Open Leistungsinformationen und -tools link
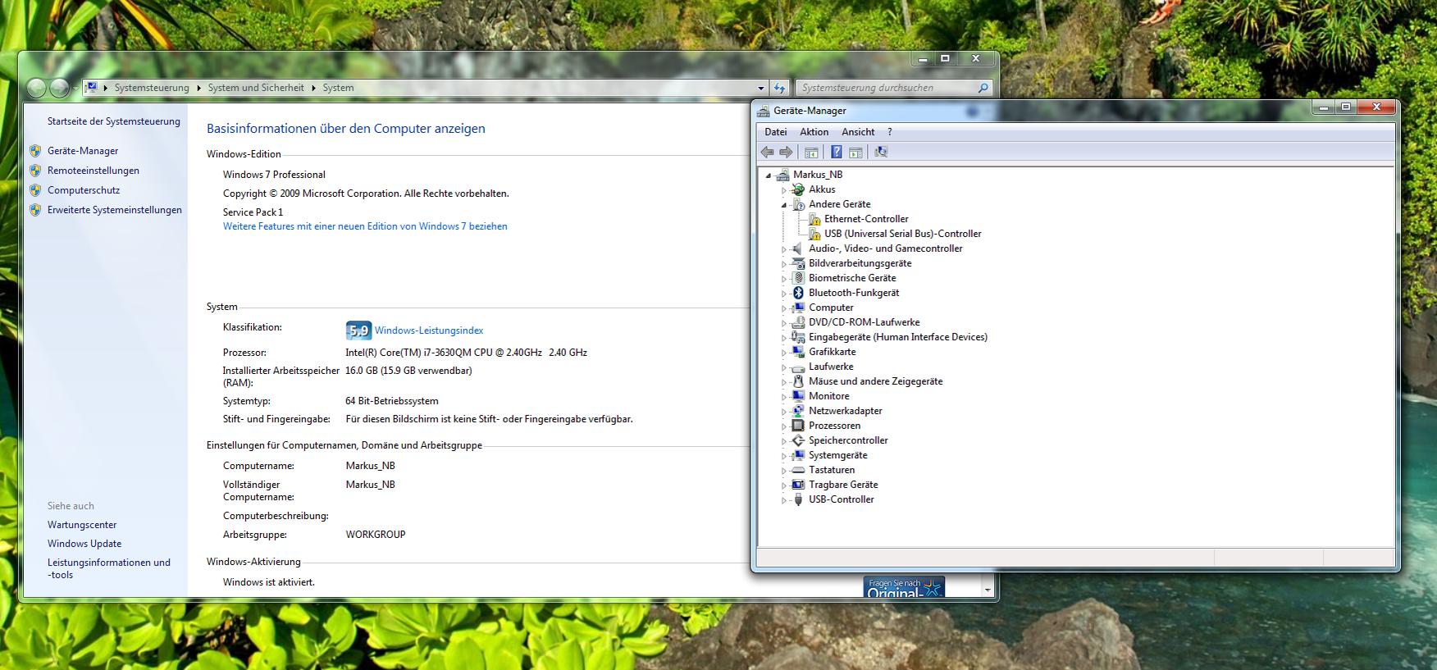1437x670 pixels. pos(109,568)
